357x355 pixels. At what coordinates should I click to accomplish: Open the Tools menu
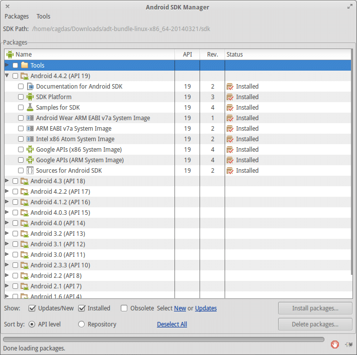pyautogui.click(x=43, y=17)
